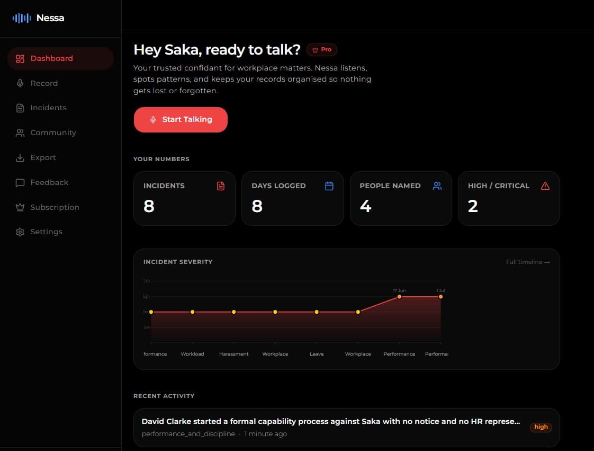The image size is (594, 451).
Task: Click the High / Critical count 2
Action: click(473, 206)
